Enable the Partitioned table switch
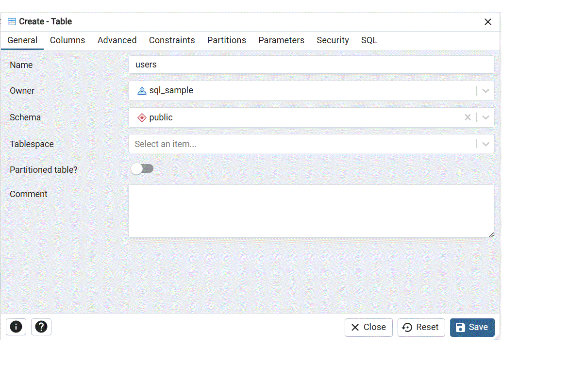 point(142,168)
